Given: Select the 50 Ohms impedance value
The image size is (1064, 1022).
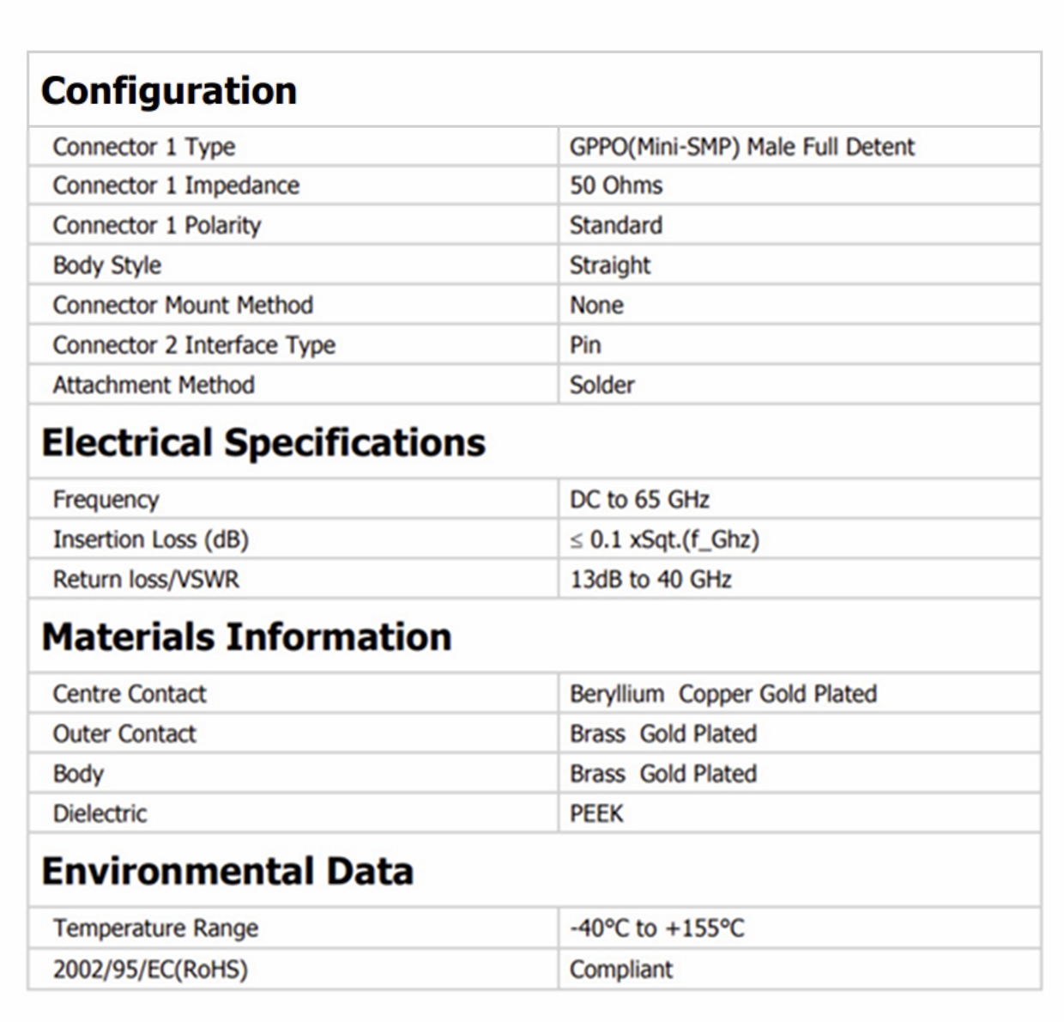Looking at the screenshot, I should (x=616, y=186).
